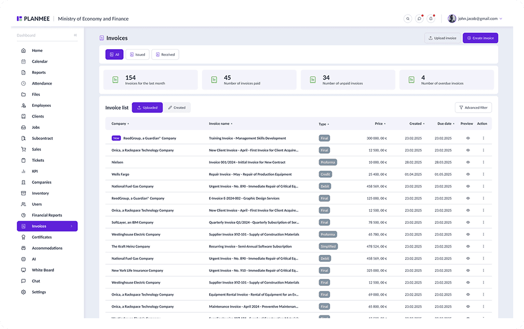The width and height of the screenshot is (524, 329).
Task: Open White Board in the sidebar
Action: point(43,270)
